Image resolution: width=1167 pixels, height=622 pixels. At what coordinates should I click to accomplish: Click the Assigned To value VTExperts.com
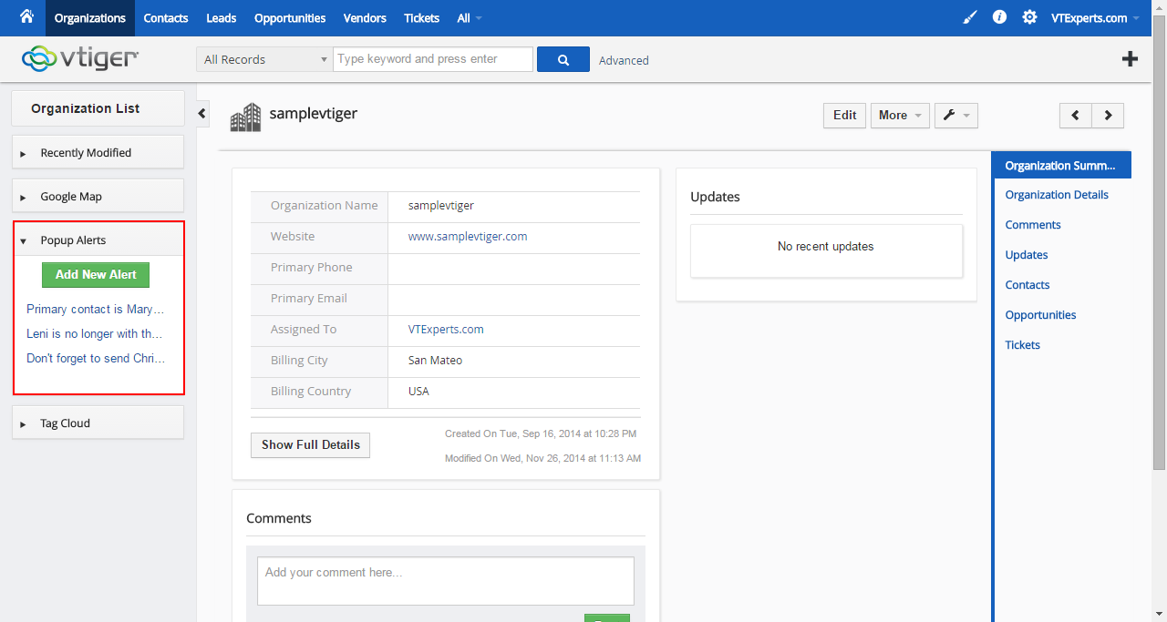[446, 330]
